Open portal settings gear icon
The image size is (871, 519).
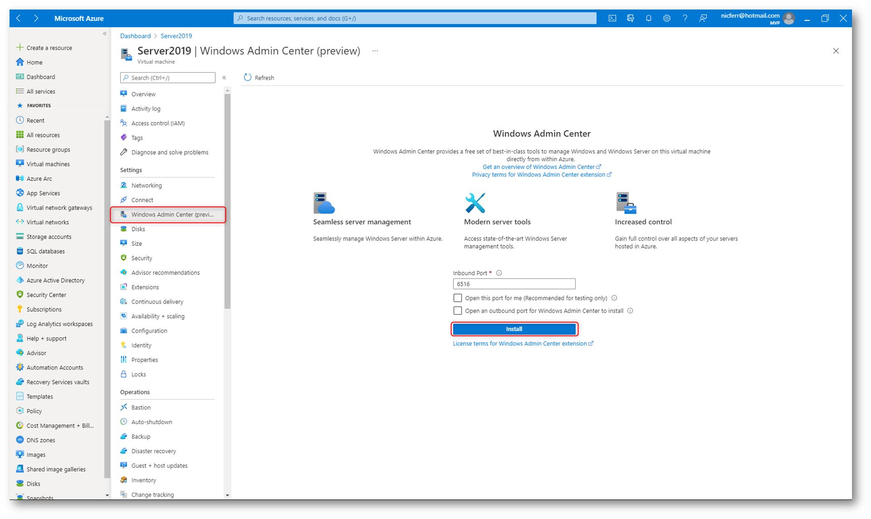(667, 18)
